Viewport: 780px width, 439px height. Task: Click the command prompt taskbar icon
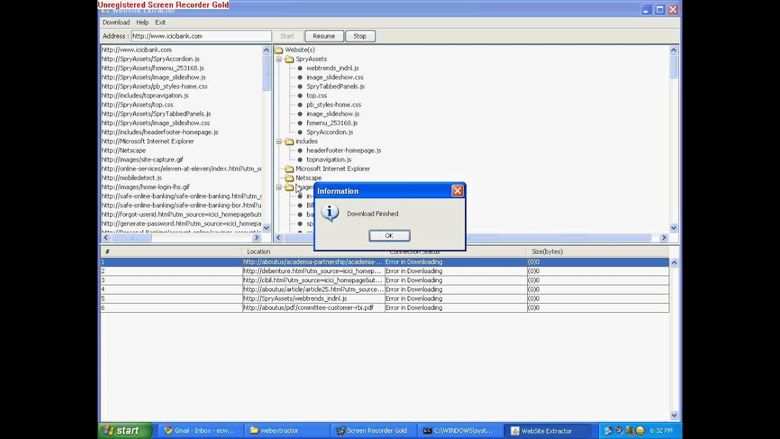pyautogui.click(x=428, y=430)
